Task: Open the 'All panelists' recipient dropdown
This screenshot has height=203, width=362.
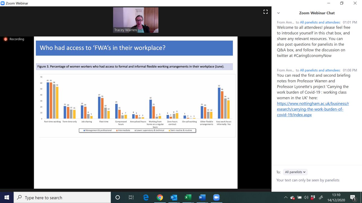Action: pos(295,172)
